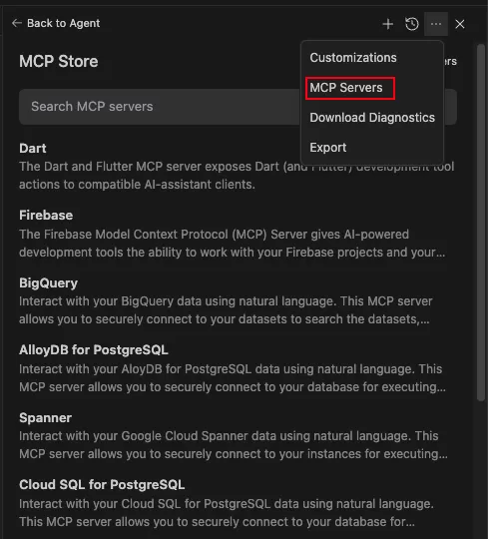
Task: Close the panel with the X icon
Action: coord(460,24)
